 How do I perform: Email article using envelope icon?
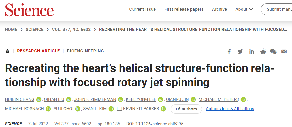coord(284,51)
